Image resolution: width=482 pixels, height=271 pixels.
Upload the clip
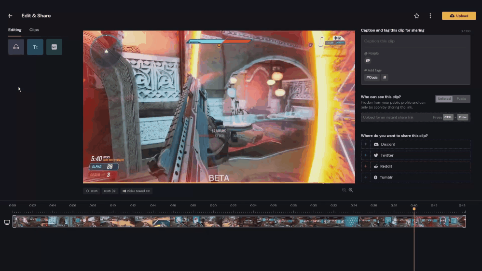tap(459, 15)
